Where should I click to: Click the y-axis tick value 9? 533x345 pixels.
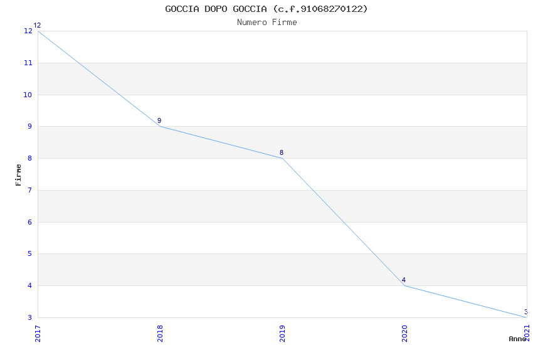(30, 127)
